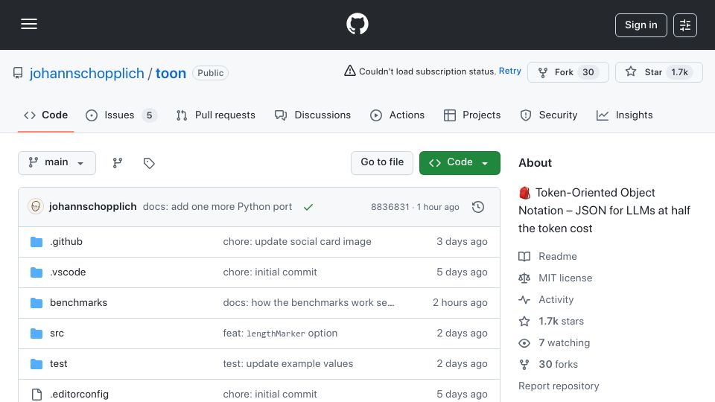Image resolution: width=715 pixels, height=402 pixels.
Task: Open the hamburger navigation menu
Action: (29, 24)
